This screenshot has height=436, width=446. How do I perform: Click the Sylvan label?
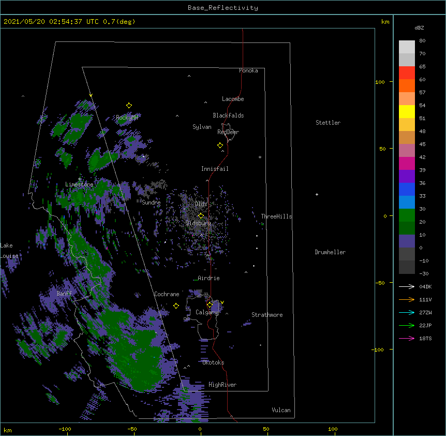202,127
